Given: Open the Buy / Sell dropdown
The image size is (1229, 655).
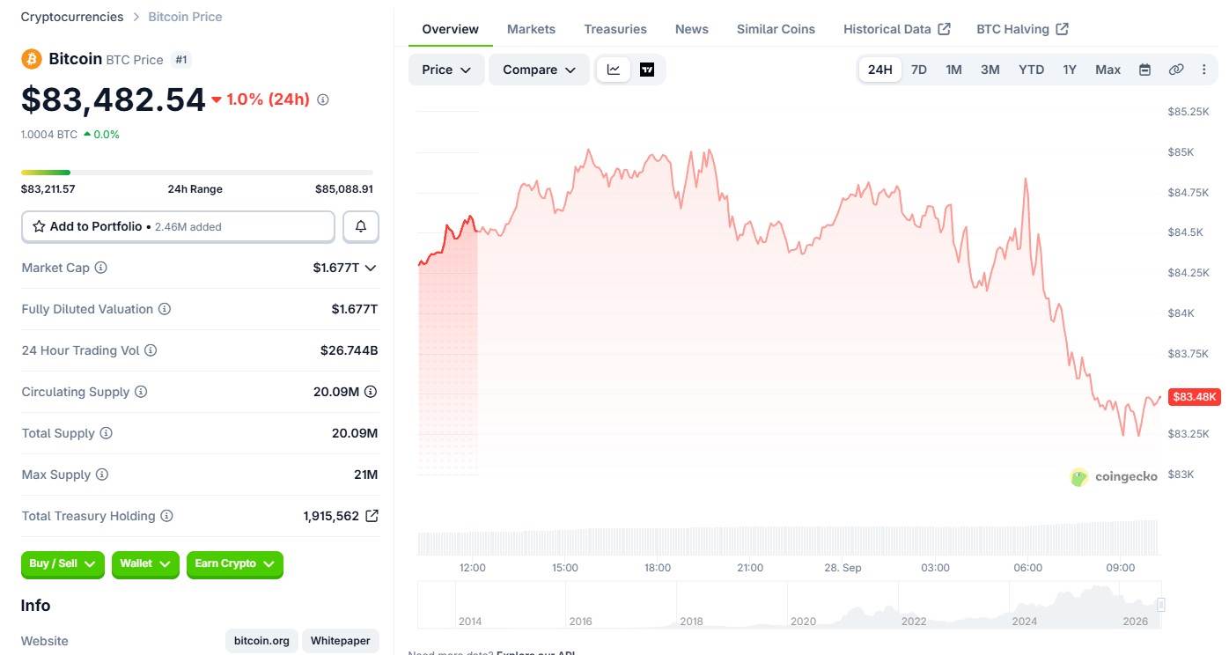Looking at the screenshot, I should 63,564.
